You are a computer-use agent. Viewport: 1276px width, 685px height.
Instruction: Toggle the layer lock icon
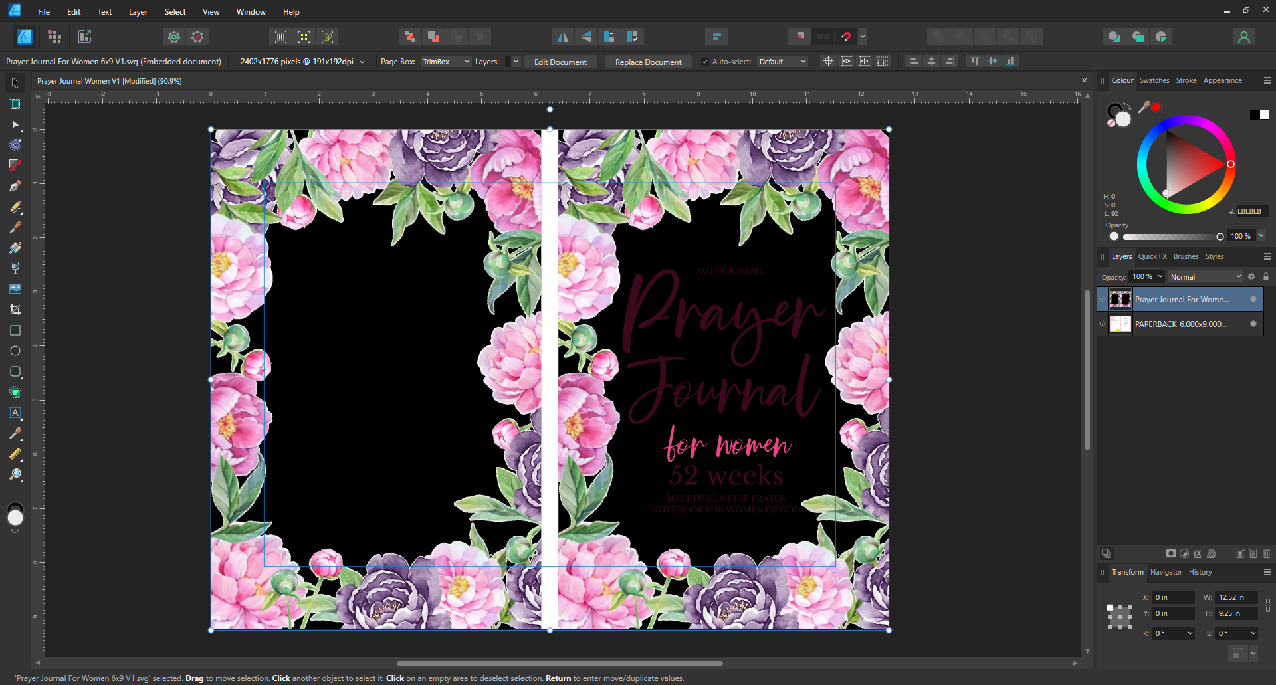[1266, 276]
